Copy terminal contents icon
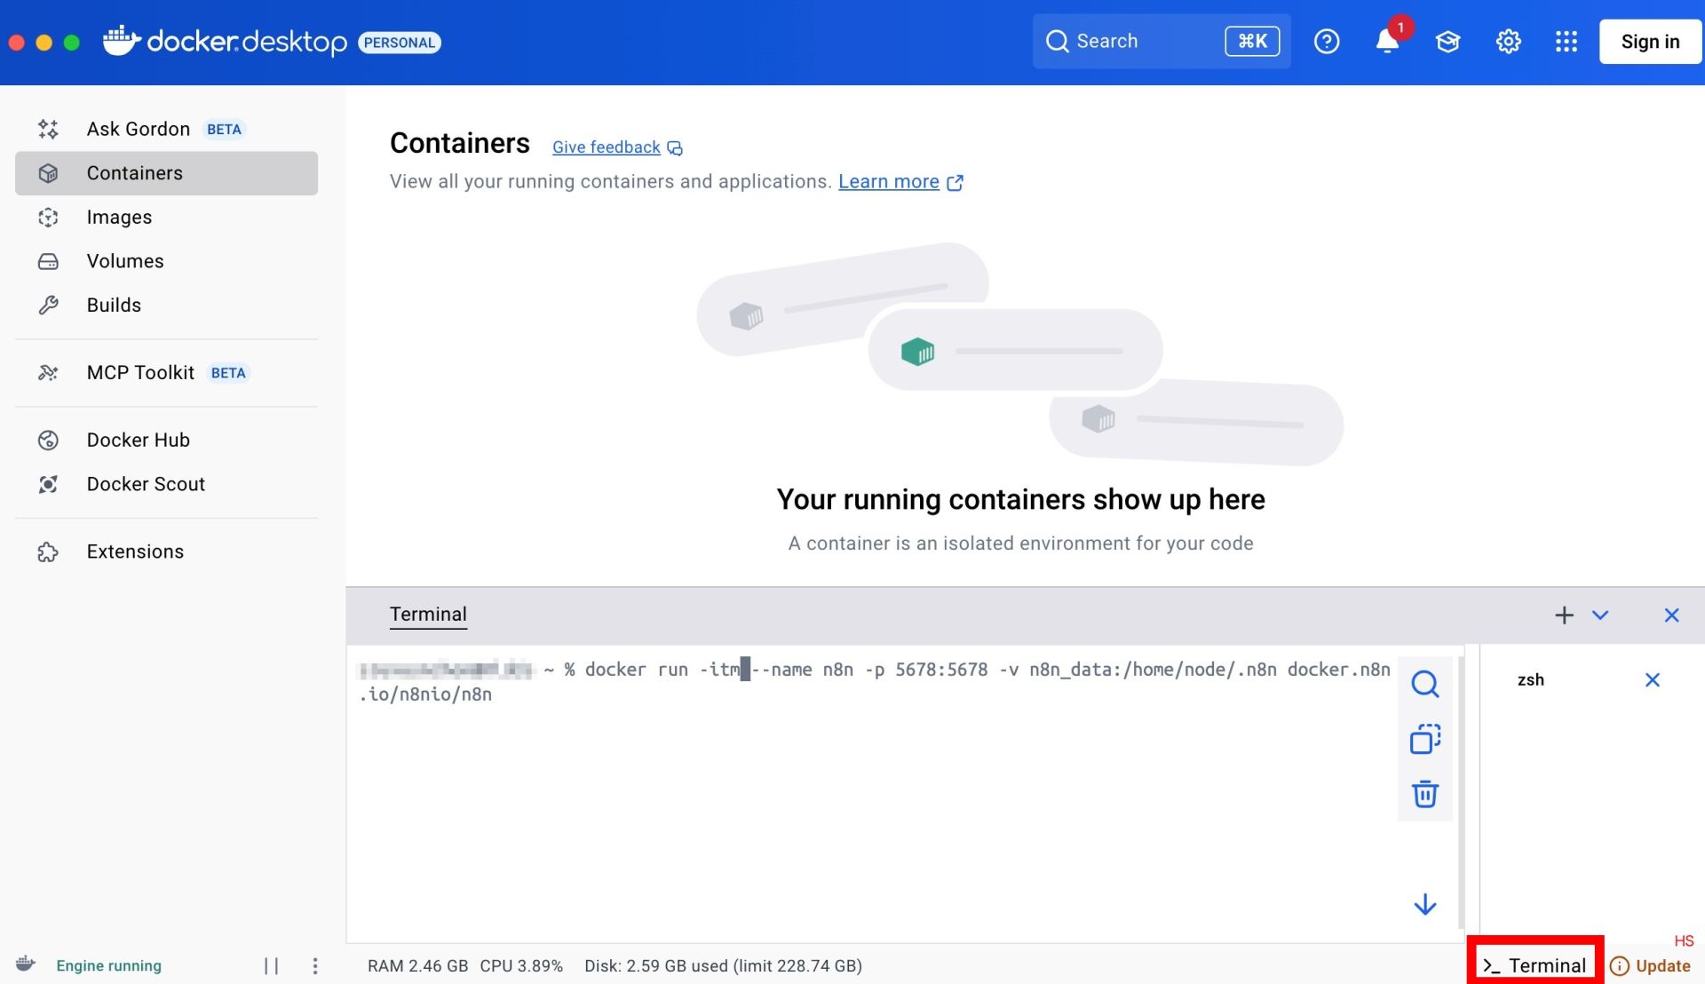 1425,739
